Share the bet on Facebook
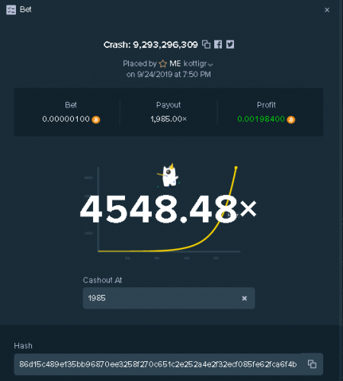Image resolution: width=343 pixels, height=381 pixels. pos(218,44)
